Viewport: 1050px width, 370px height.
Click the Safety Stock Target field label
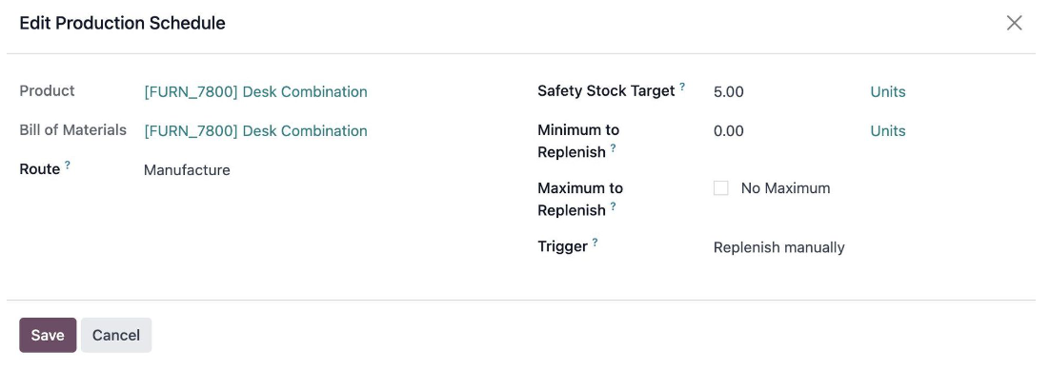[605, 91]
